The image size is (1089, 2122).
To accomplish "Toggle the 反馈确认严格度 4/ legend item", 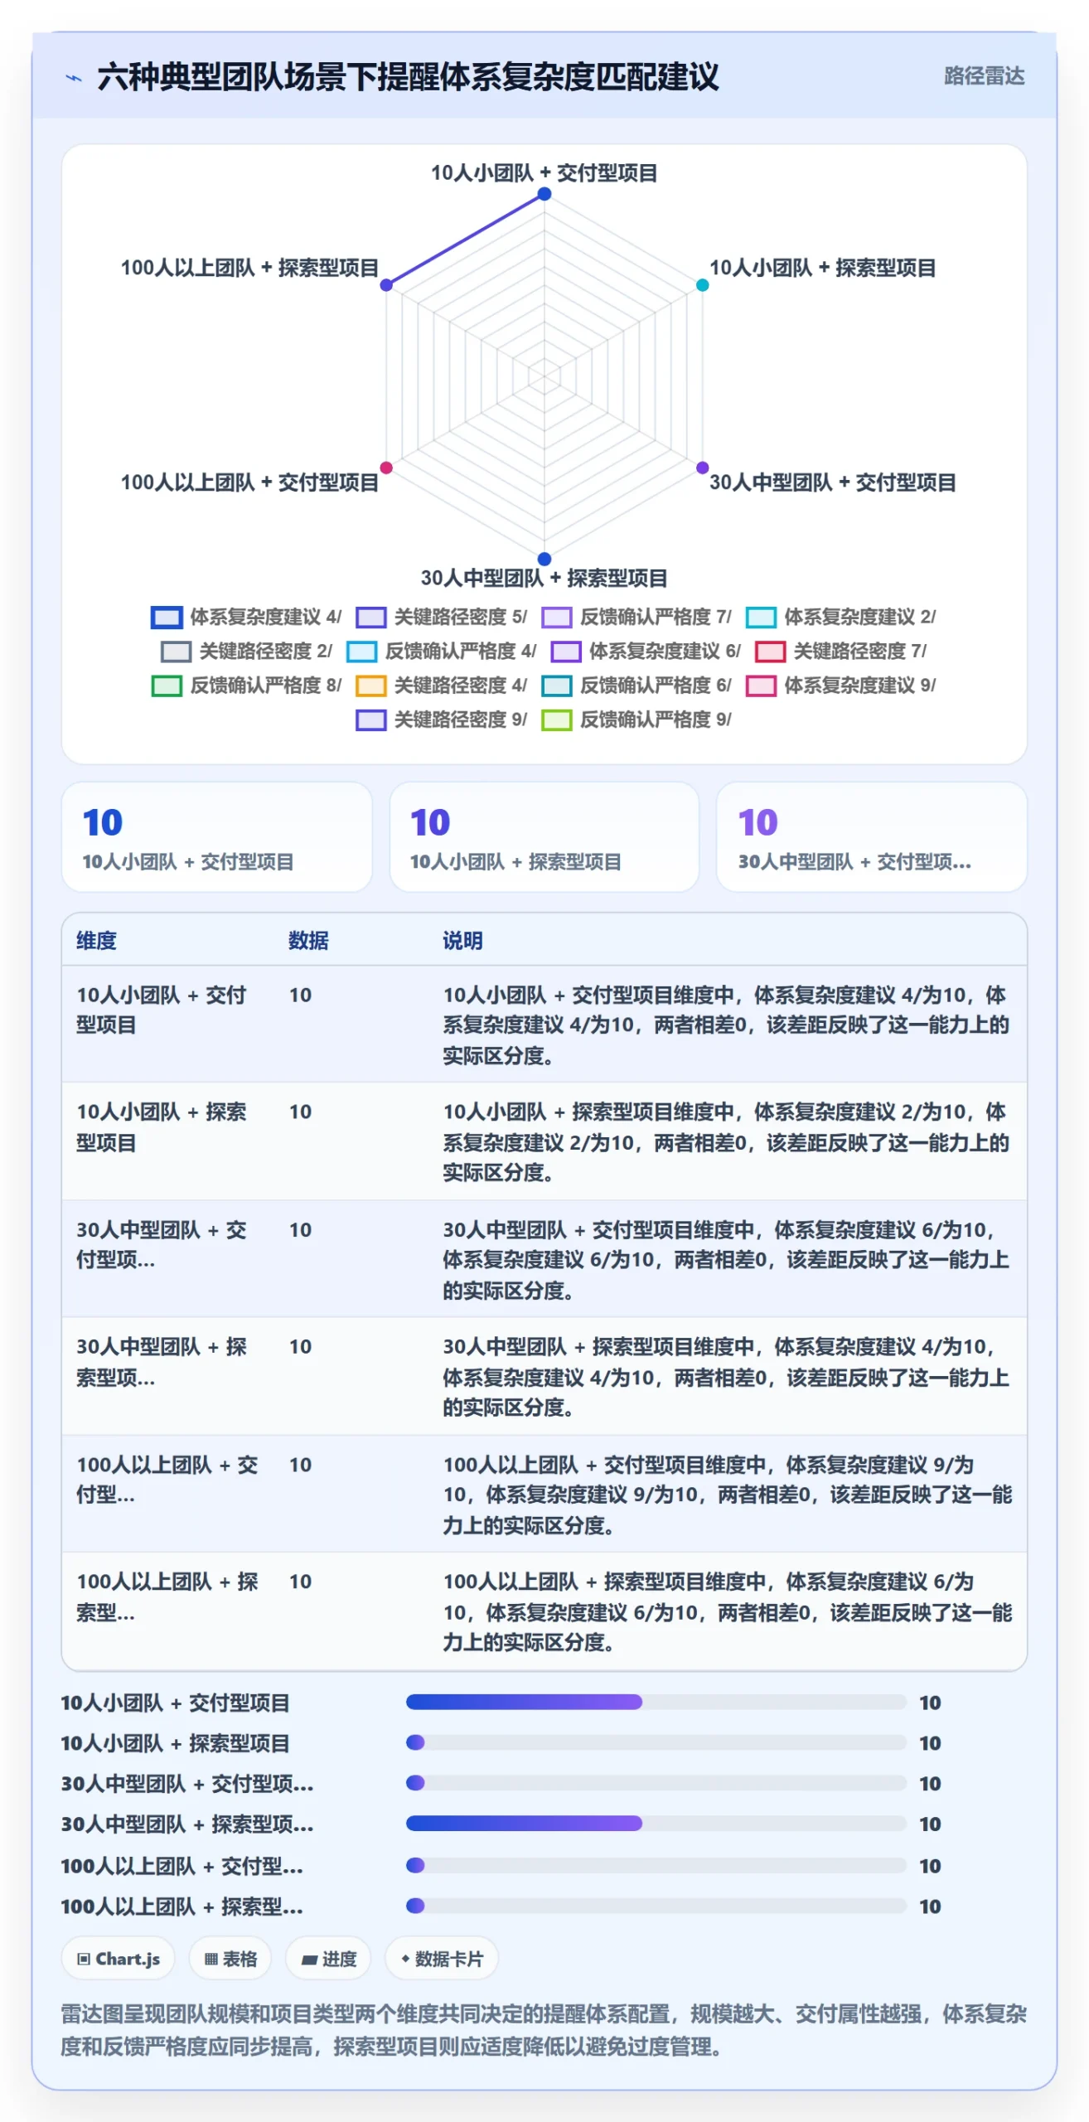I will coord(442,651).
